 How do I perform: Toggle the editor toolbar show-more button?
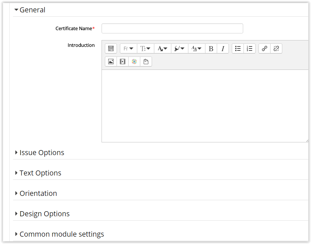pyautogui.click(x=111, y=48)
